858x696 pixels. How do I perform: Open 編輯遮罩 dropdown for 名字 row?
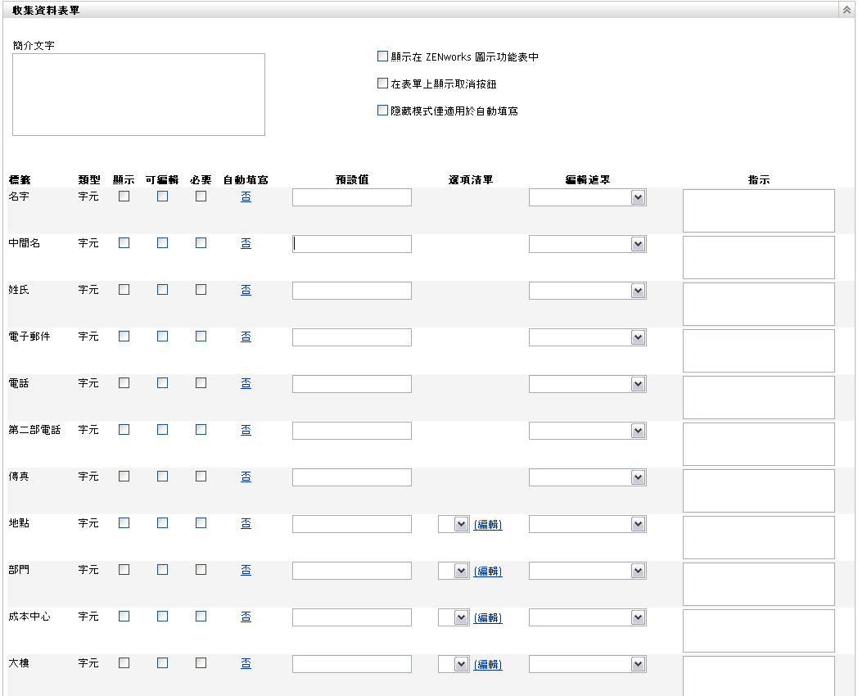click(638, 197)
